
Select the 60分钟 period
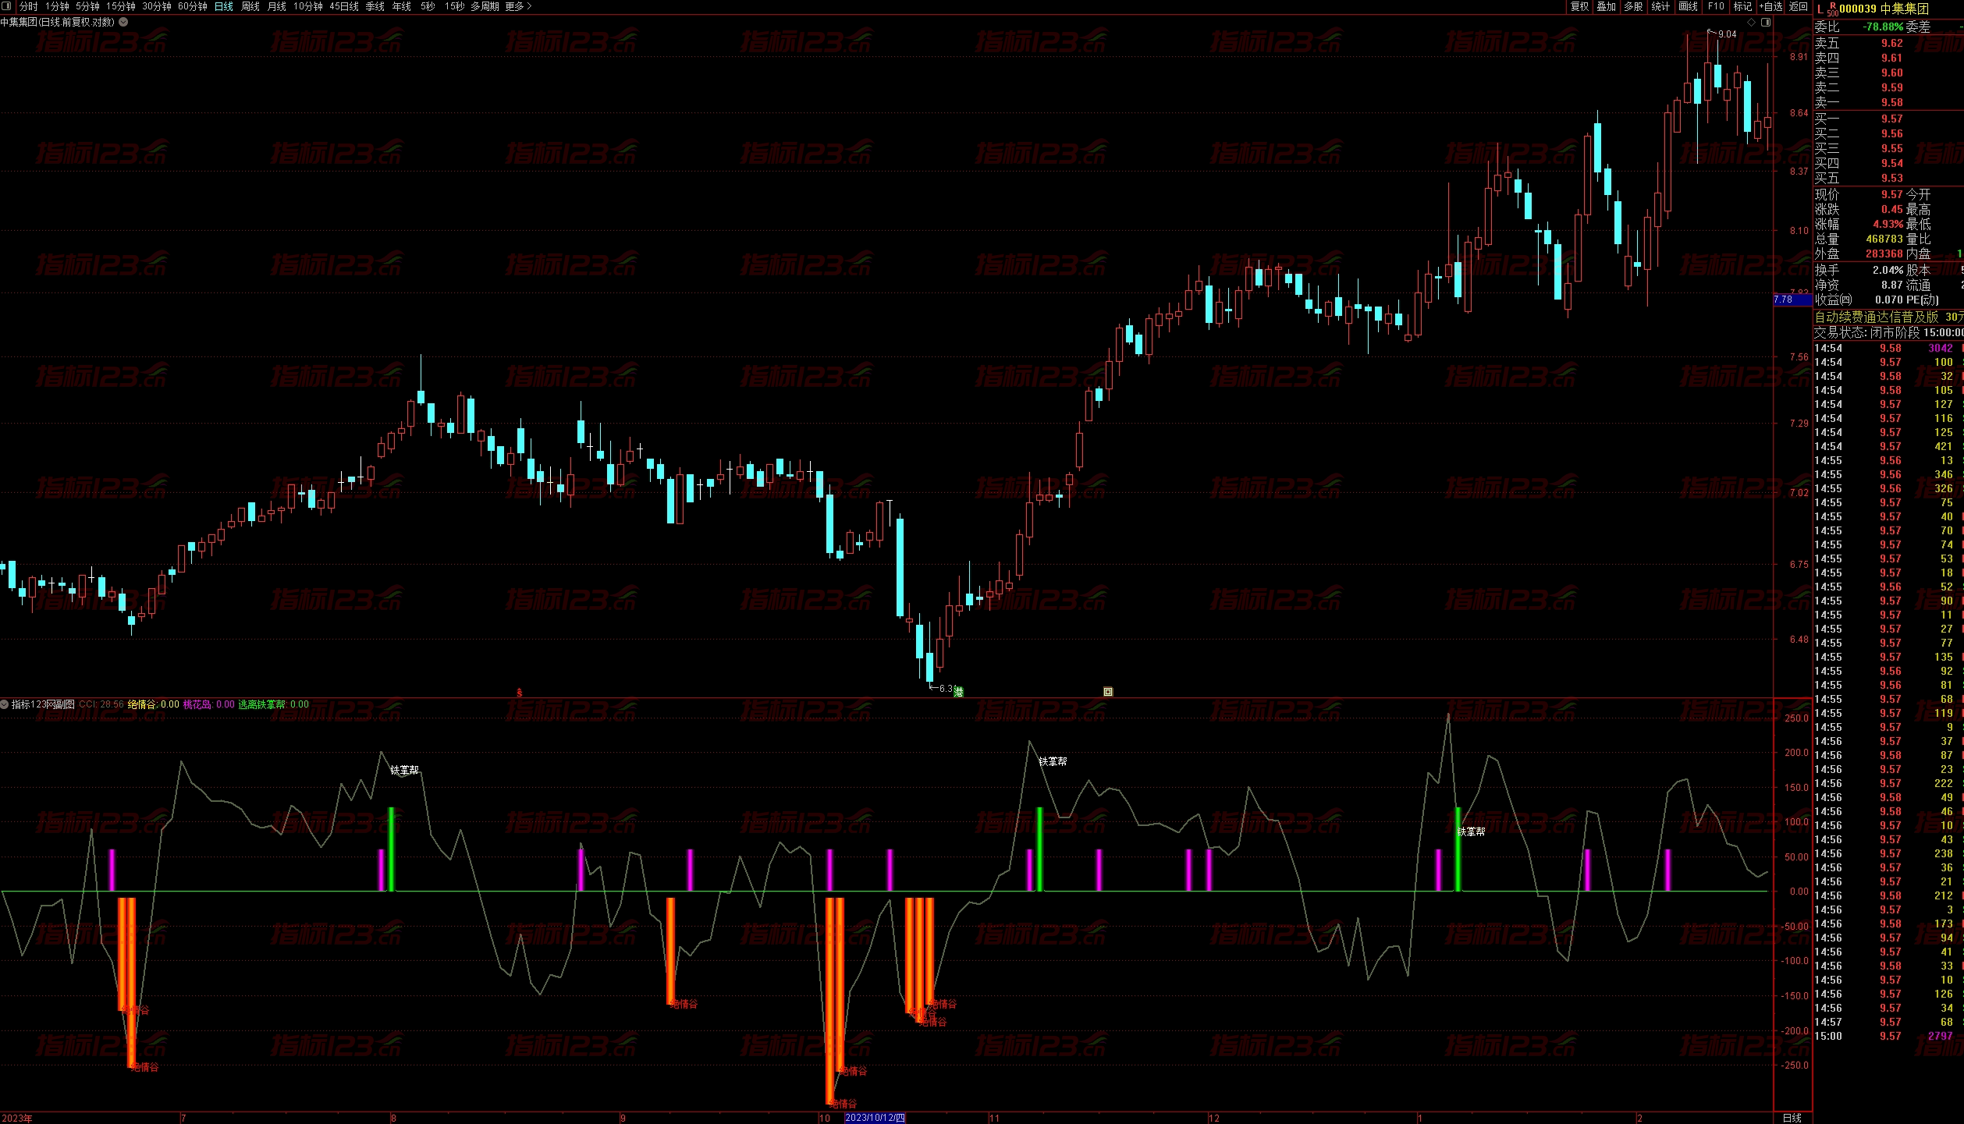coord(192,6)
